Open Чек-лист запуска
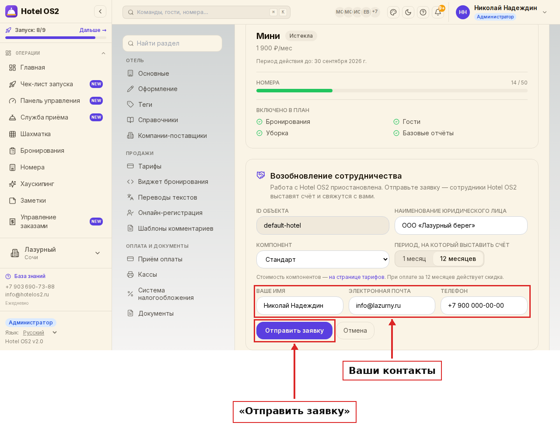 (x=56, y=84)
